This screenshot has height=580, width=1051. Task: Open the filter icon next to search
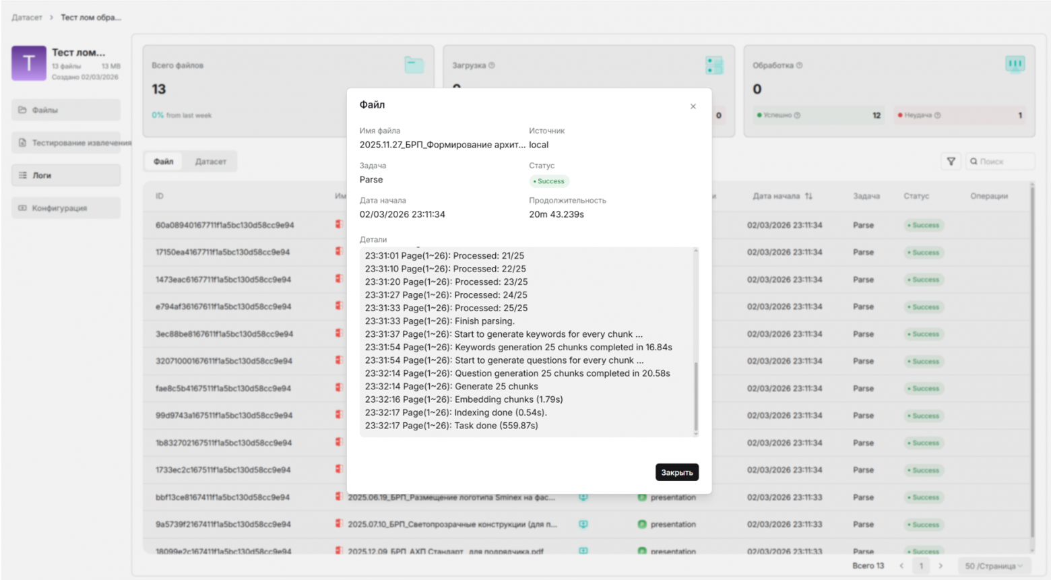coord(951,162)
